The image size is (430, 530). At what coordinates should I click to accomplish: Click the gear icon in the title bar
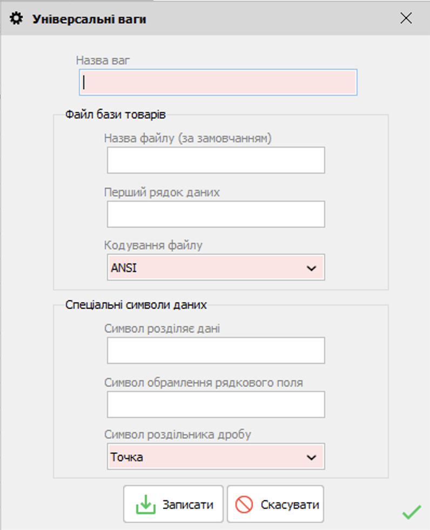(17, 18)
